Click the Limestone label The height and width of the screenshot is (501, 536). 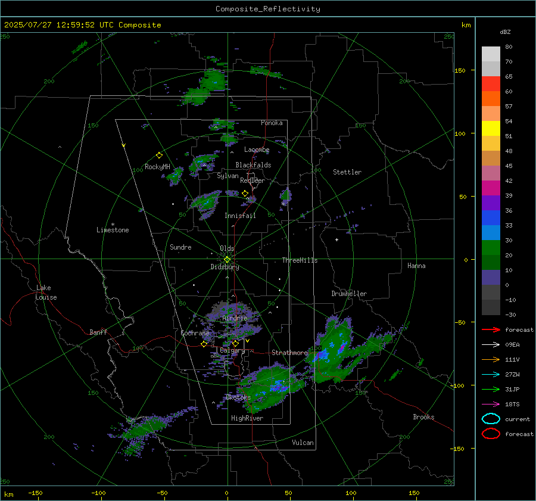click(113, 230)
